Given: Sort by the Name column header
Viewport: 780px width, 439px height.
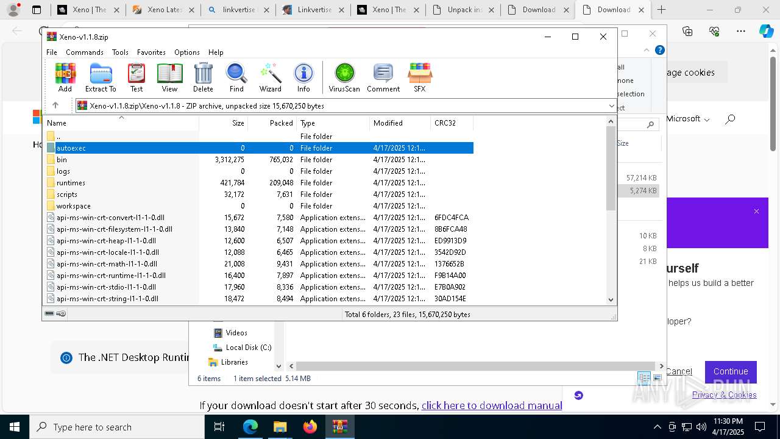Looking at the screenshot, I should [121, 123].
